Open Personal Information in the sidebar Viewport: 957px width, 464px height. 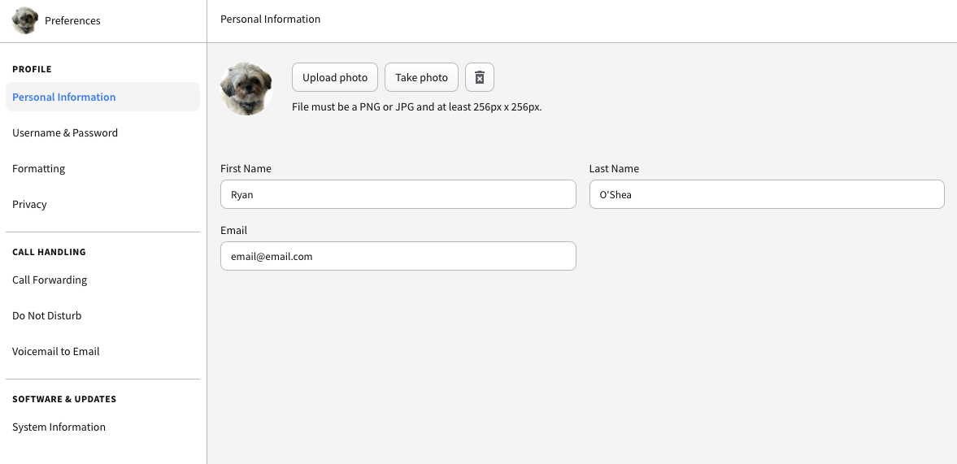pyautogui.click(x=102, y=97)
